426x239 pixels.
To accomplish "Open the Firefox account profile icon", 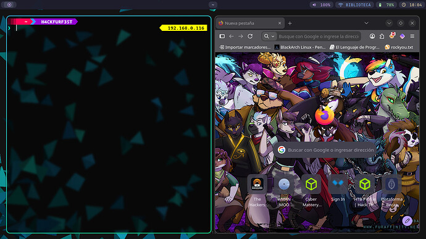I will click(x=372, y=36).
